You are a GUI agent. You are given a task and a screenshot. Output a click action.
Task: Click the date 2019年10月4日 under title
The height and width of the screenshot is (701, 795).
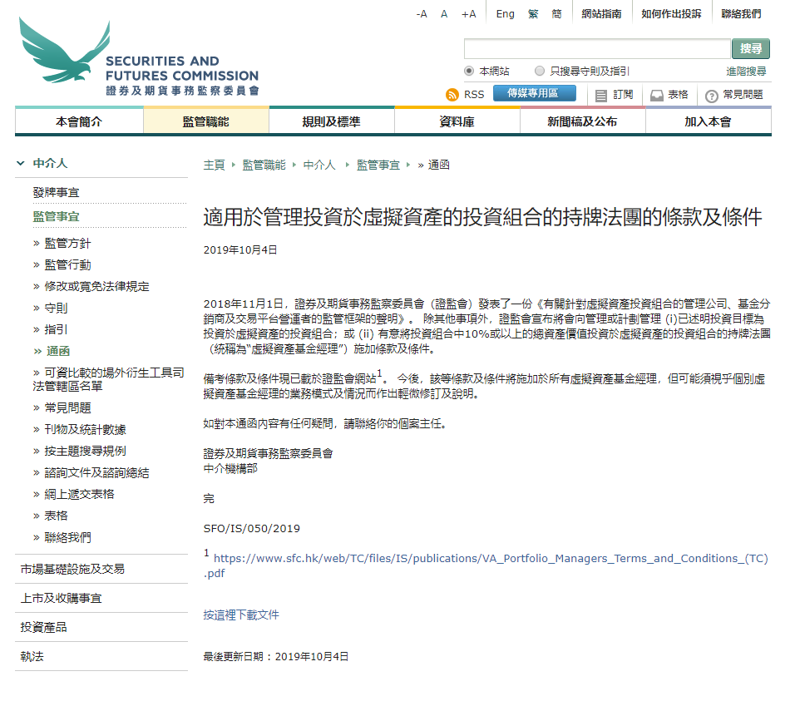240,250
